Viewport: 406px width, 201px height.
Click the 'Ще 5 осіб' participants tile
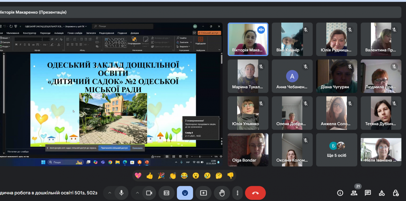click(x=336, y=150)
